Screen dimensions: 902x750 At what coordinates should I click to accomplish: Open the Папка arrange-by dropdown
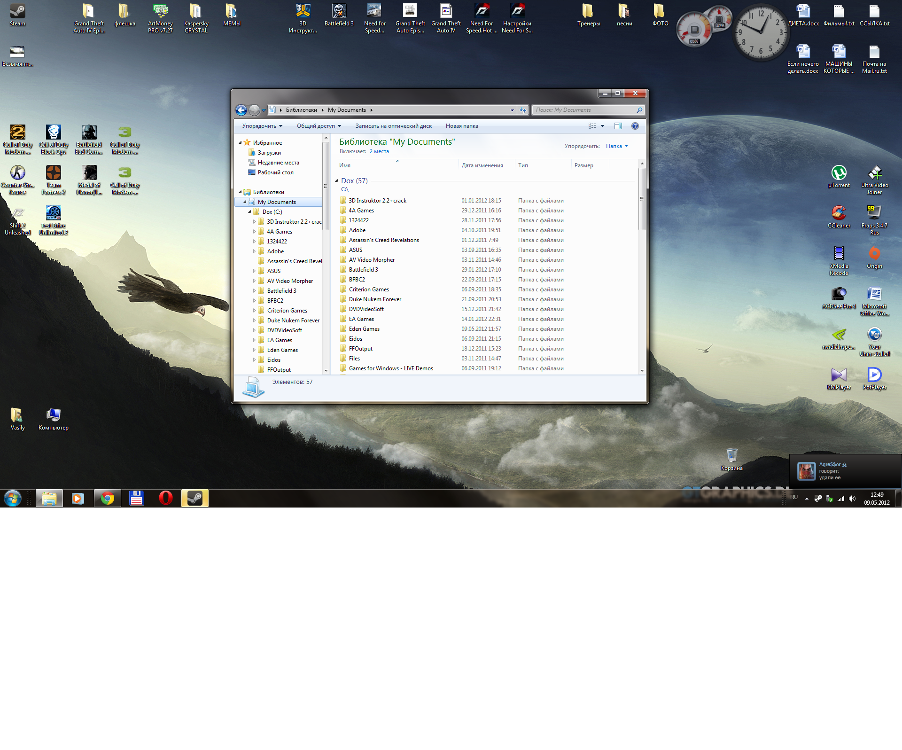617,146
